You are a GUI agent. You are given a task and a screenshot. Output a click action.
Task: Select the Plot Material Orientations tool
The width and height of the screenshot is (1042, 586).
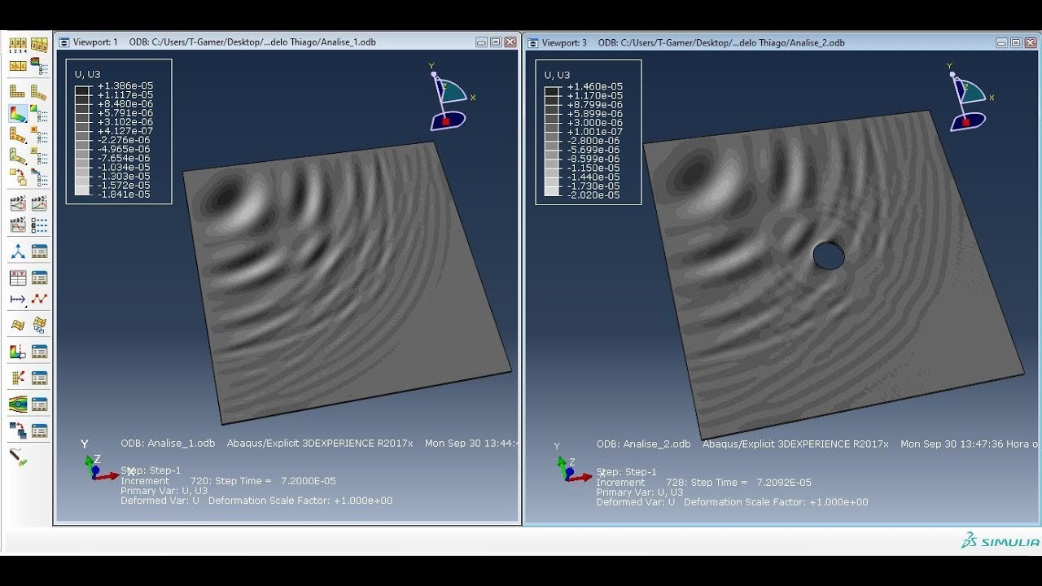click(18, 155)
